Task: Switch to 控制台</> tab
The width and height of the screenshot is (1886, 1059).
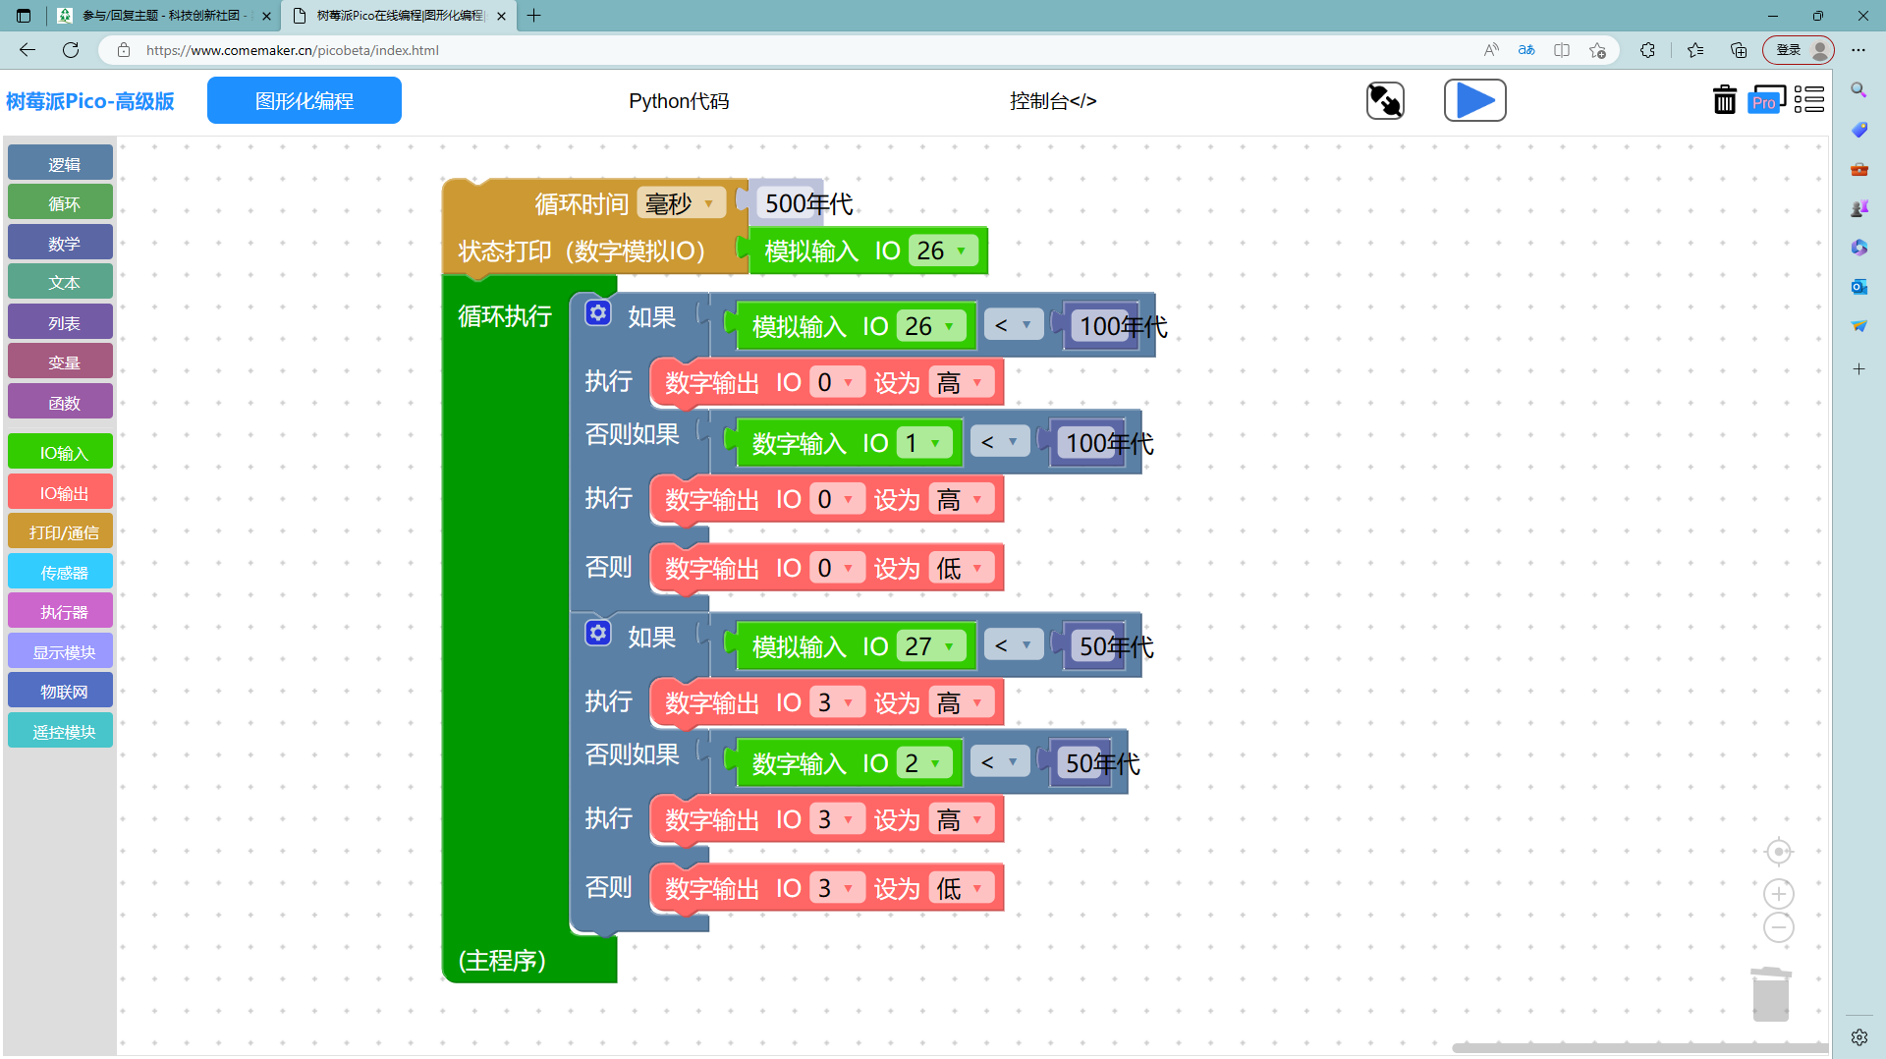Action: [x=1053, y=101]
